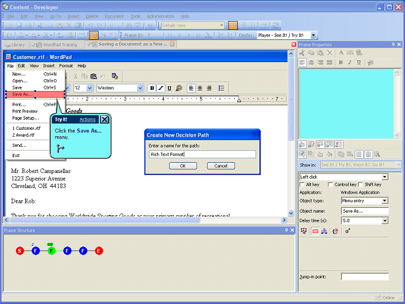Click OK in Create New Decision Path dialog
Image resolution: width=405 pixels, height=304 pixels.
pos(183,166)
